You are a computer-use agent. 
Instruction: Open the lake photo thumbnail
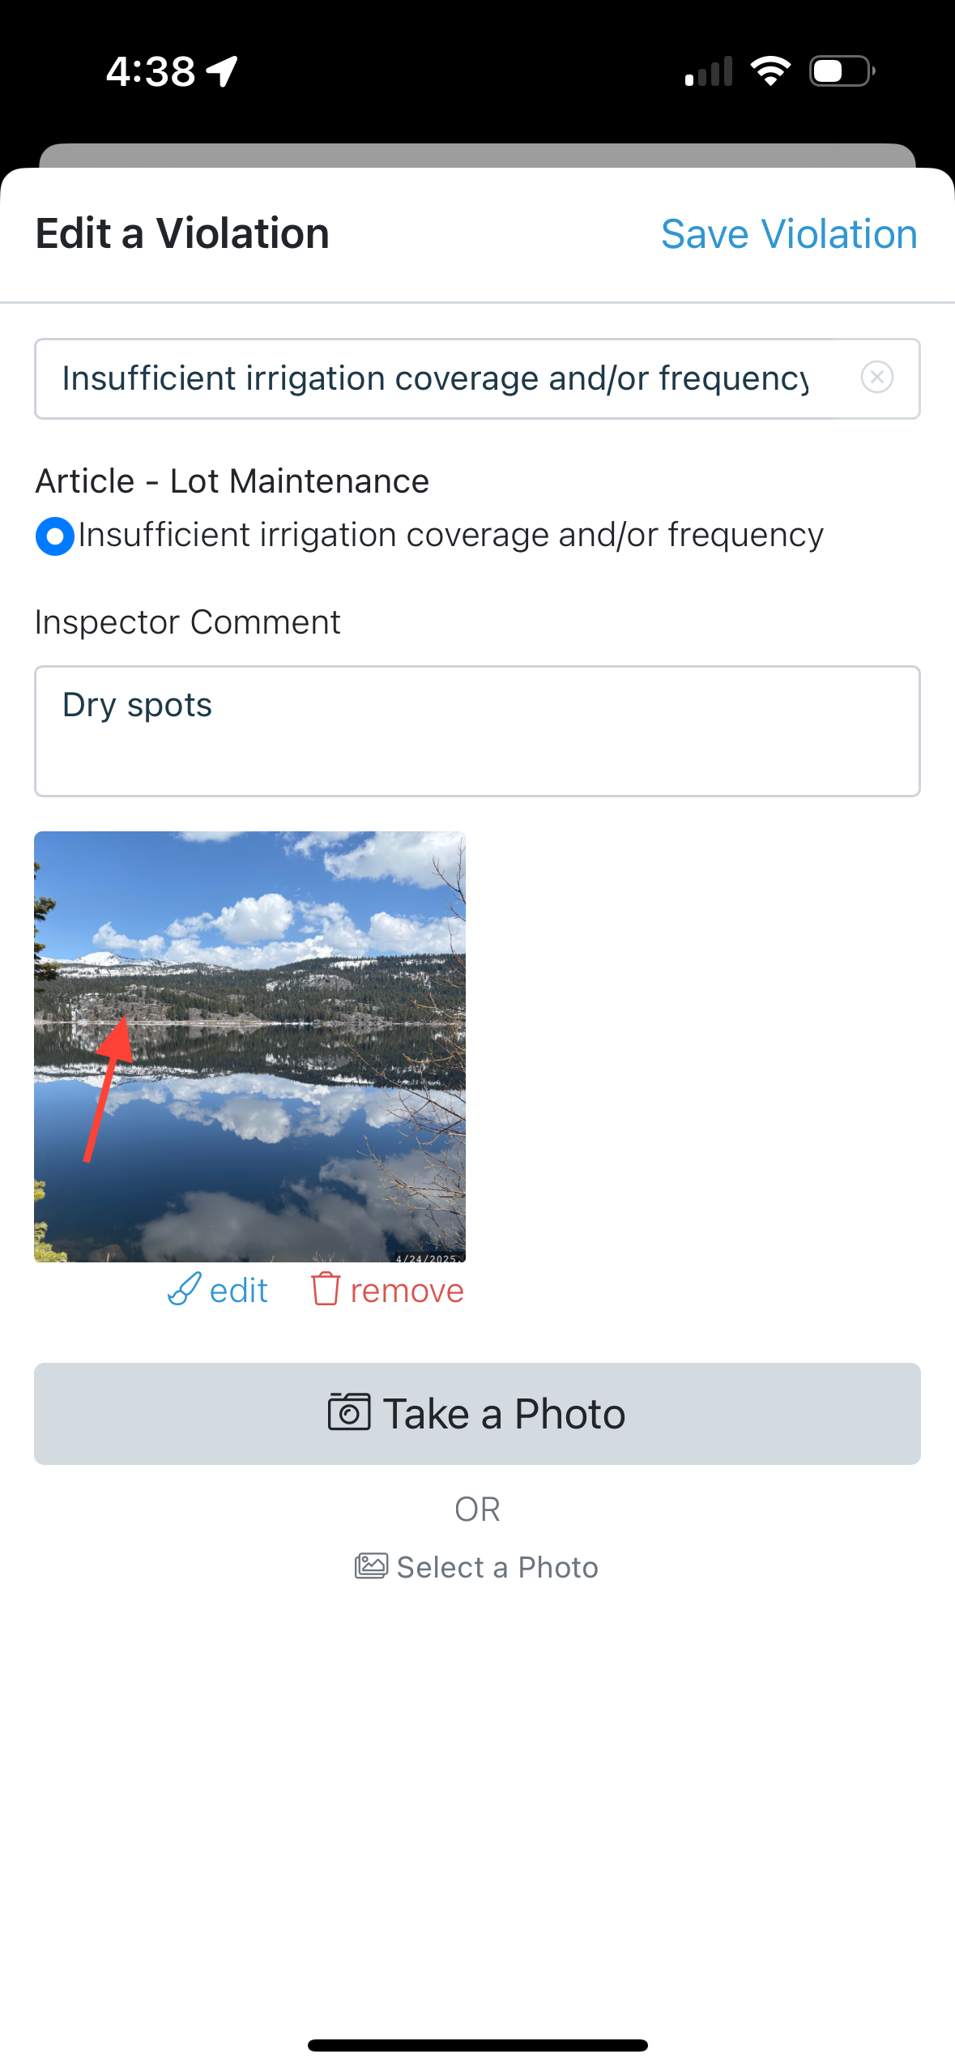tap(249, 1046)
